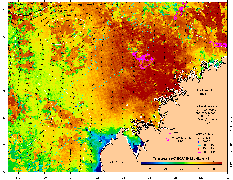
Task: Select the red 150-300m arrow in ANMN legend
Action: click(x=199, y=149)
